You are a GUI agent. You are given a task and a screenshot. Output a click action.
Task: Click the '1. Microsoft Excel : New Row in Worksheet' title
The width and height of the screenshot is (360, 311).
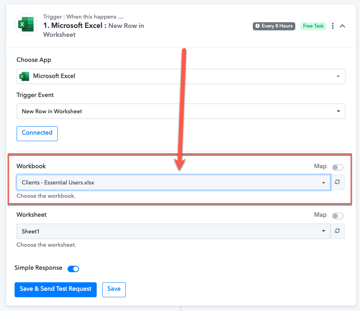pos(94,30)
